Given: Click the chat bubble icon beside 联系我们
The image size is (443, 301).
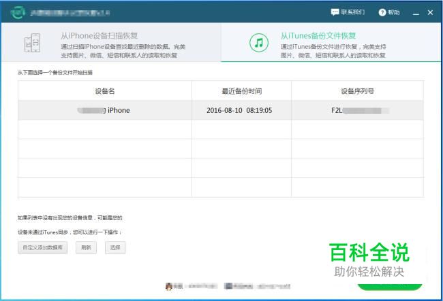Looking at the screenshot, I should point(335,12).
